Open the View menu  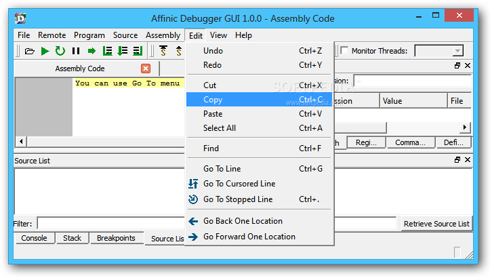pos(218,35)
